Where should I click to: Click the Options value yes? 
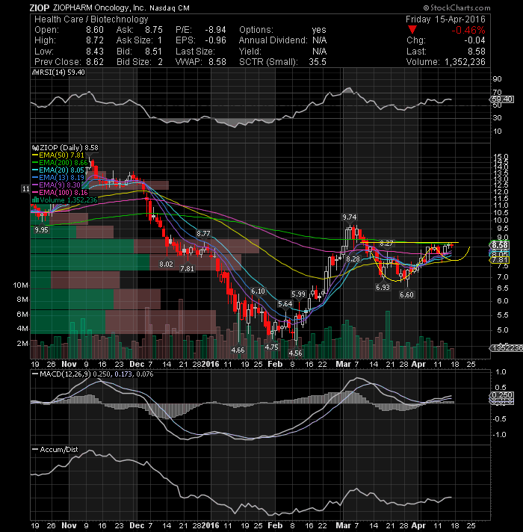(x=319, y=30)
